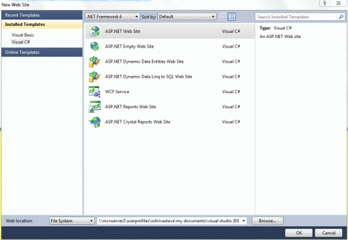Viewport: 348px width, 240px height.
Task: Close the New Web Site dialog
Action: 339,3
